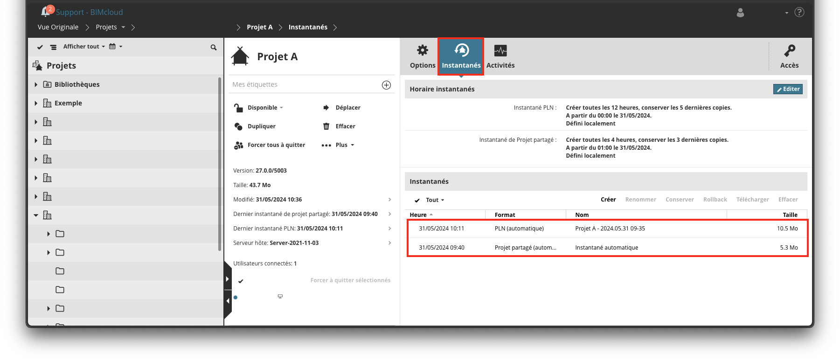Collapse the expanded project folder node
The height and width of the screenshot is (362, 840).
(36, 215)
